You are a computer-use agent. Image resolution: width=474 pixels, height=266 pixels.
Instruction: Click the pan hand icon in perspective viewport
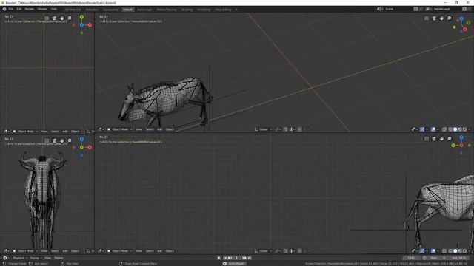tap(441, 18)
